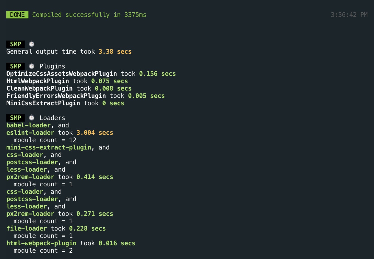Click the file-loader entry
Image resolution: width=374 pixels, height=259 pixels.
coord(27,228)
